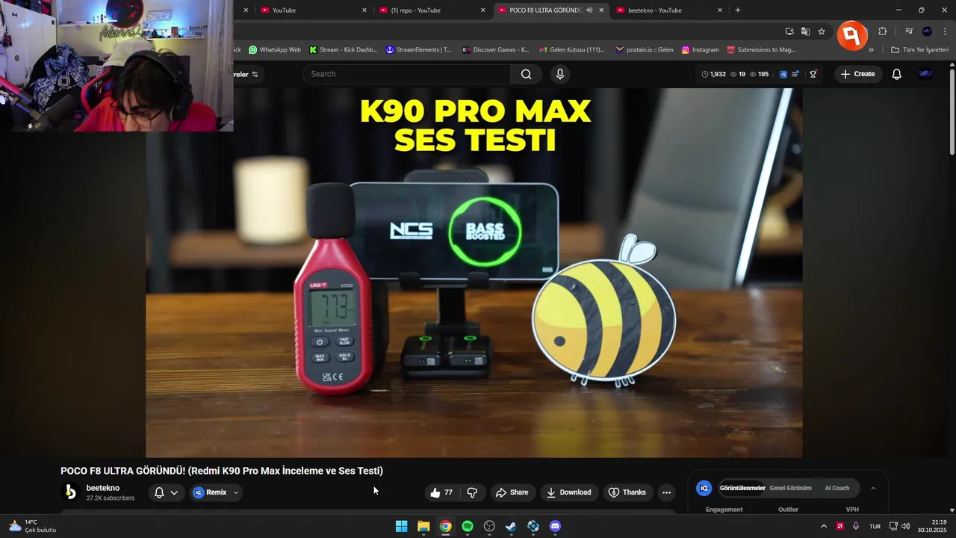
Task: Click the Windows Start button
Action: 402,526
